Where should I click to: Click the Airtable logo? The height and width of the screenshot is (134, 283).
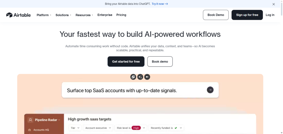coord(19,15)
